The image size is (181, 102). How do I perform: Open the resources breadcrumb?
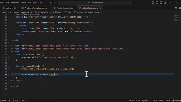coord(7,12)
